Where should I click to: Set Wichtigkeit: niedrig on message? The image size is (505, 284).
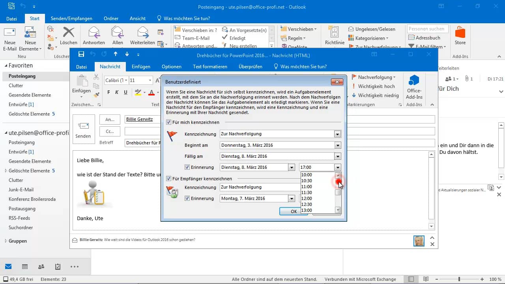(375, 95)
